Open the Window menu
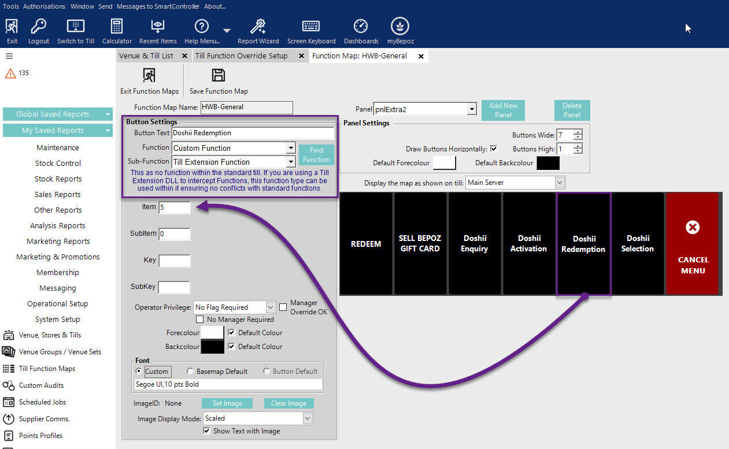The image size is (729, 449). [x=82, y=6]
